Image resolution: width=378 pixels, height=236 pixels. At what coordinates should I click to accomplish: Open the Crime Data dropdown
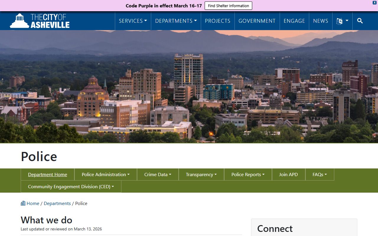[x=158, y=175]
